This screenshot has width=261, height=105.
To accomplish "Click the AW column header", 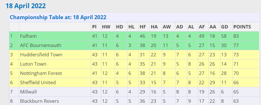I will pos(167,27).
